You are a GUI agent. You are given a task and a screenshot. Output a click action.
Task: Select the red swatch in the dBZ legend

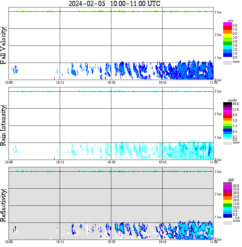pos(227,195)
